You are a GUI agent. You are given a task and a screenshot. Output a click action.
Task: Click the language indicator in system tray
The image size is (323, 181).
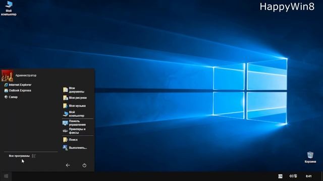[281, 176]
